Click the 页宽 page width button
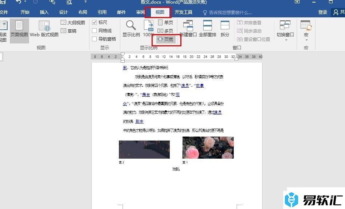 pyautogui.click(x=166, y=39)
